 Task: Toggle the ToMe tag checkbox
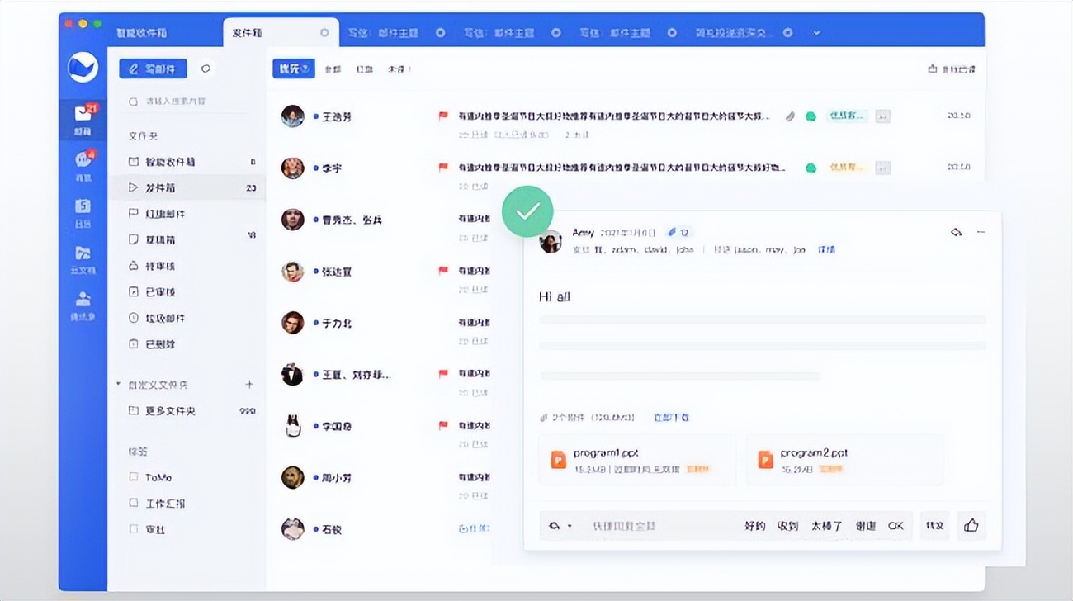[x=132, y=476]
